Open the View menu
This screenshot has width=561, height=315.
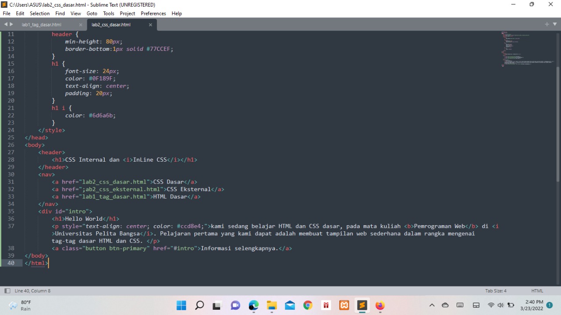click(76, 14)
